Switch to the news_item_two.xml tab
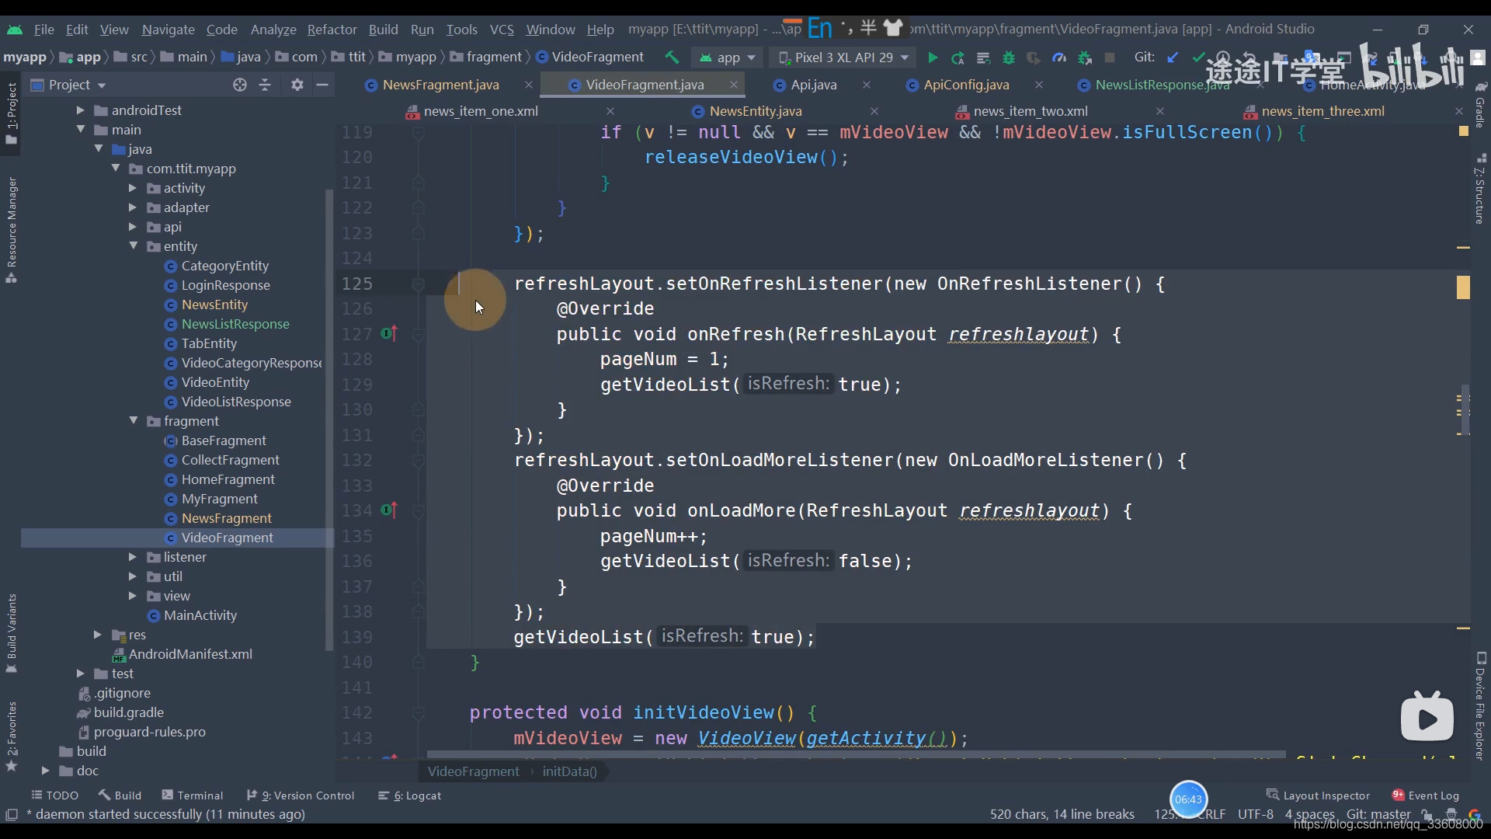Screen dimensions: 1491x839 (1030, 111)
